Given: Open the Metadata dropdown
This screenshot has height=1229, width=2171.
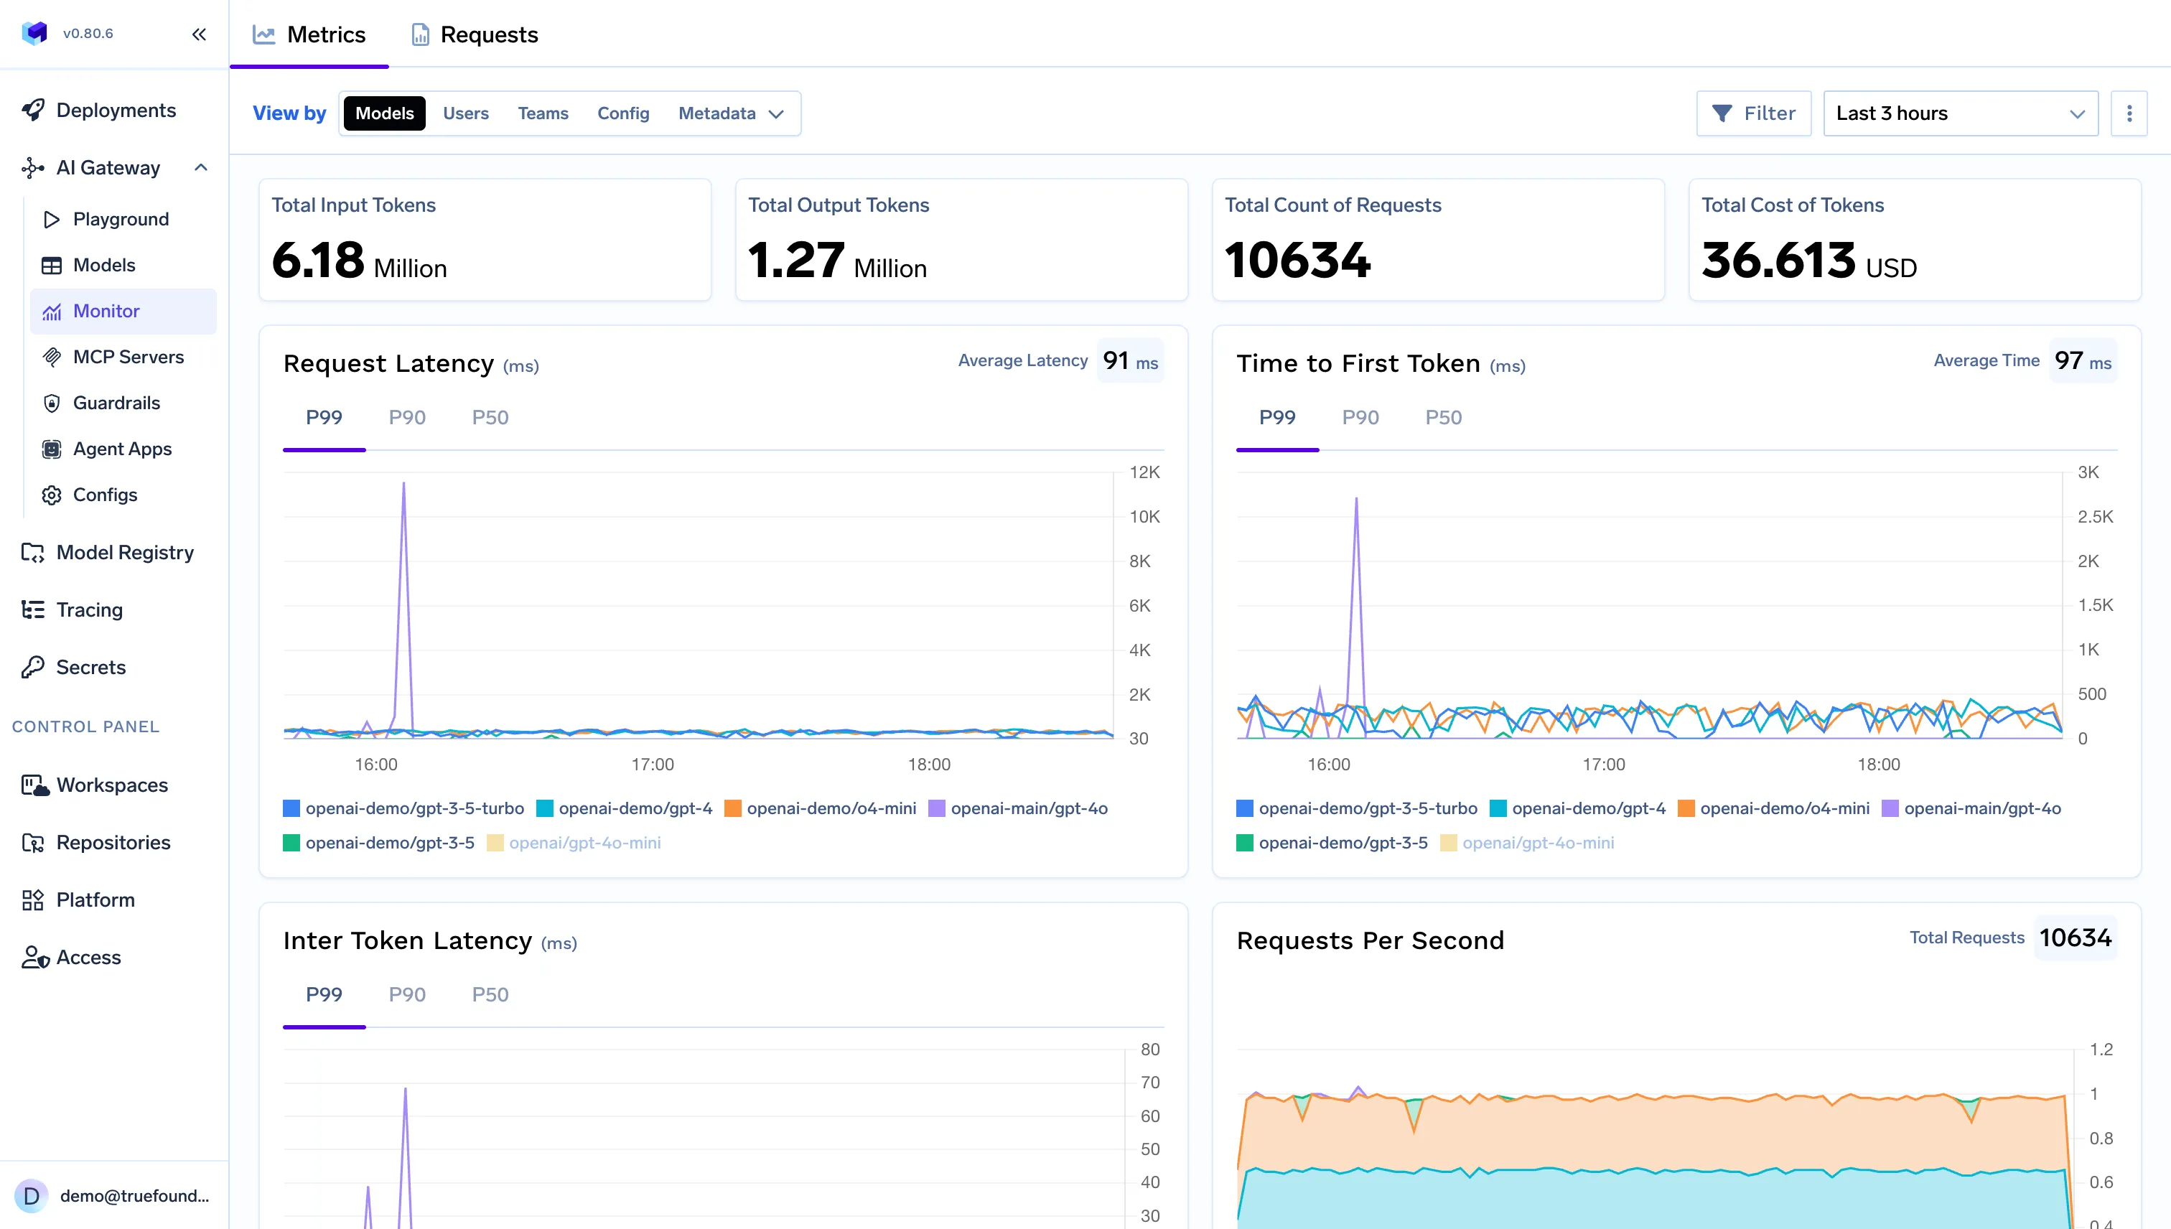Looking at the screenshot, I should pos(731,113).
